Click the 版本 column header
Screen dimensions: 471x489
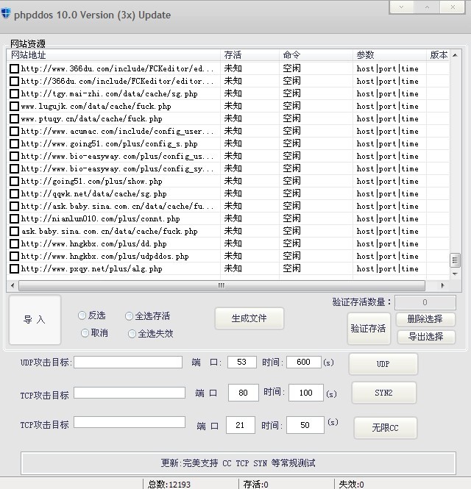438,55
